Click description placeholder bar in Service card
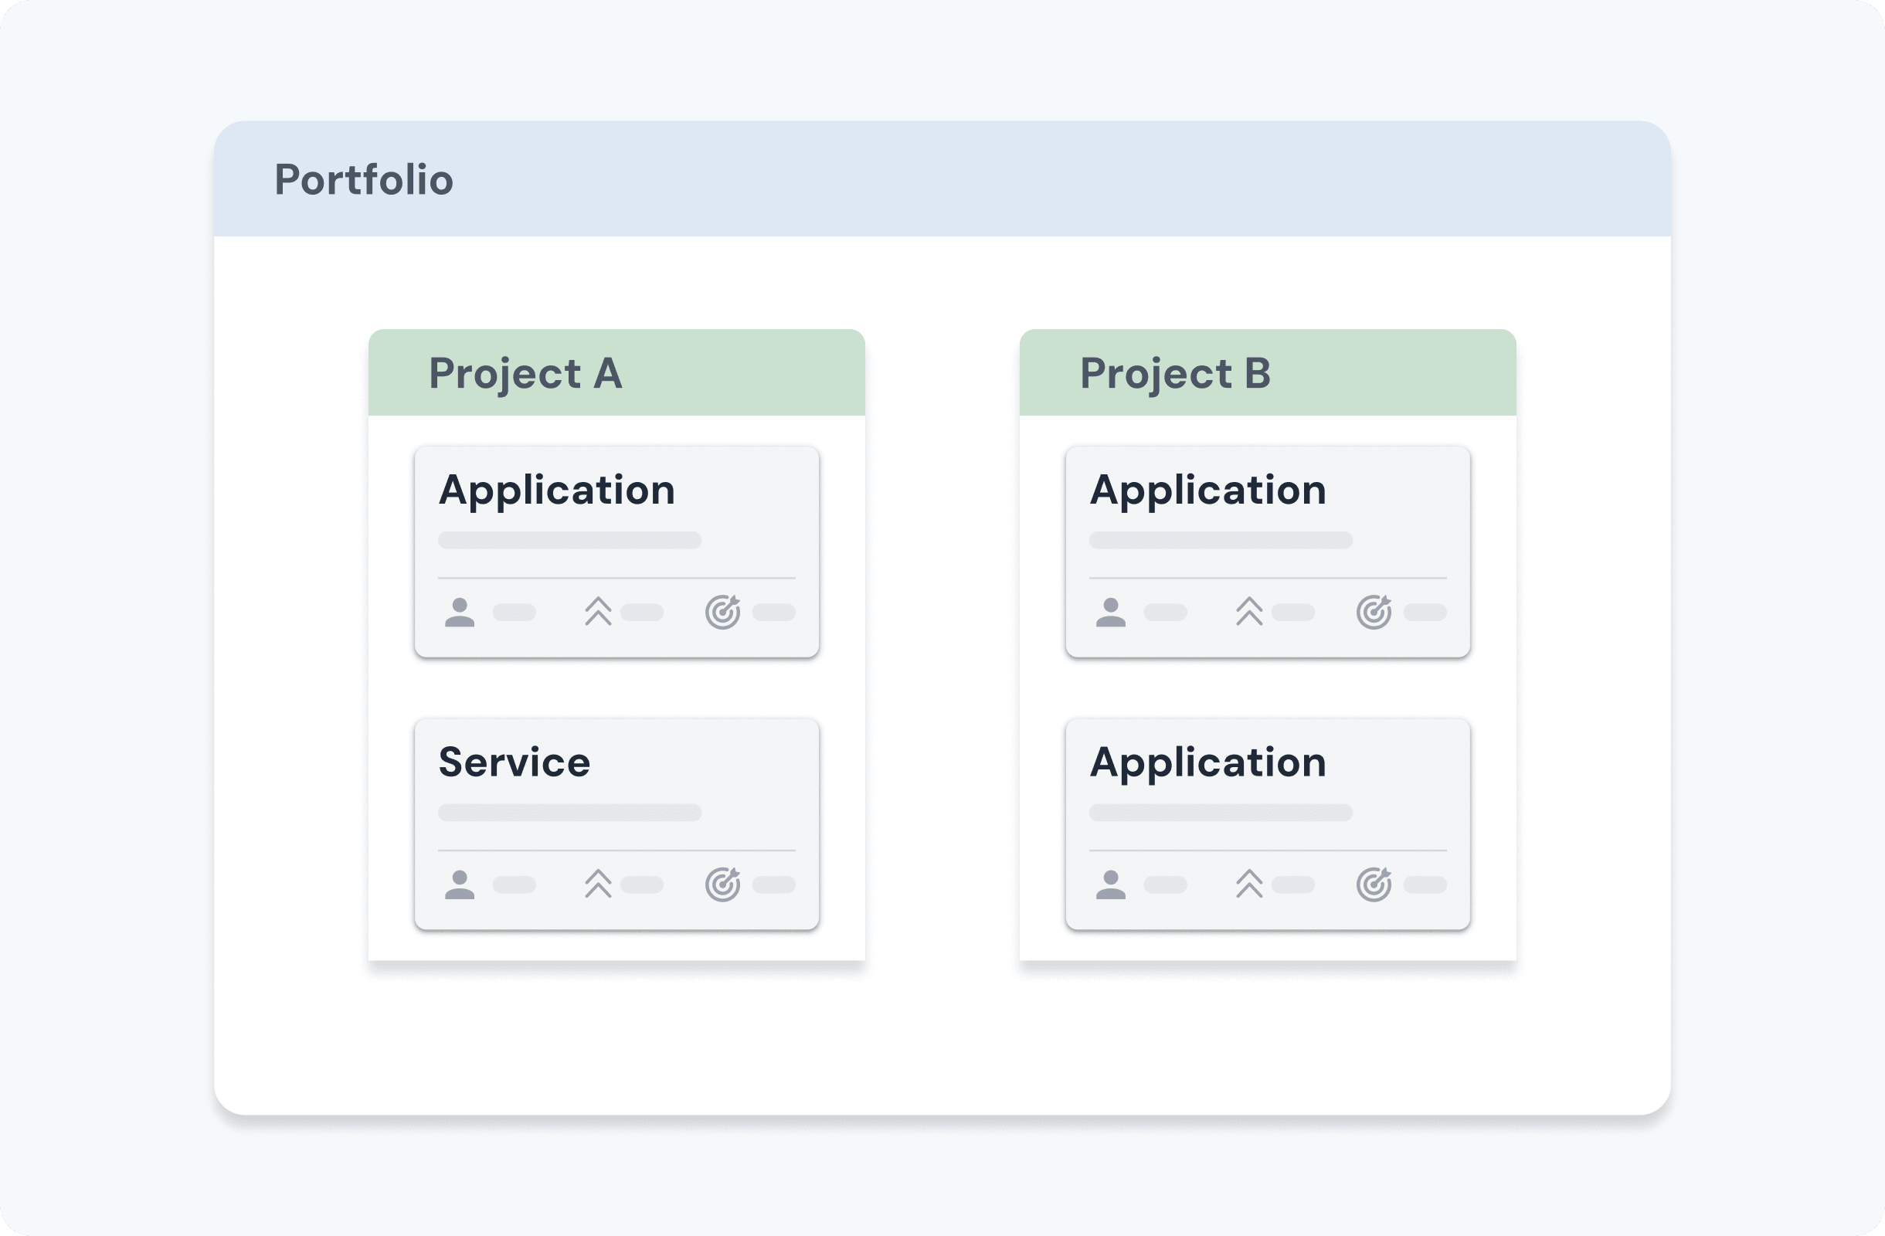 click(569, 813)
